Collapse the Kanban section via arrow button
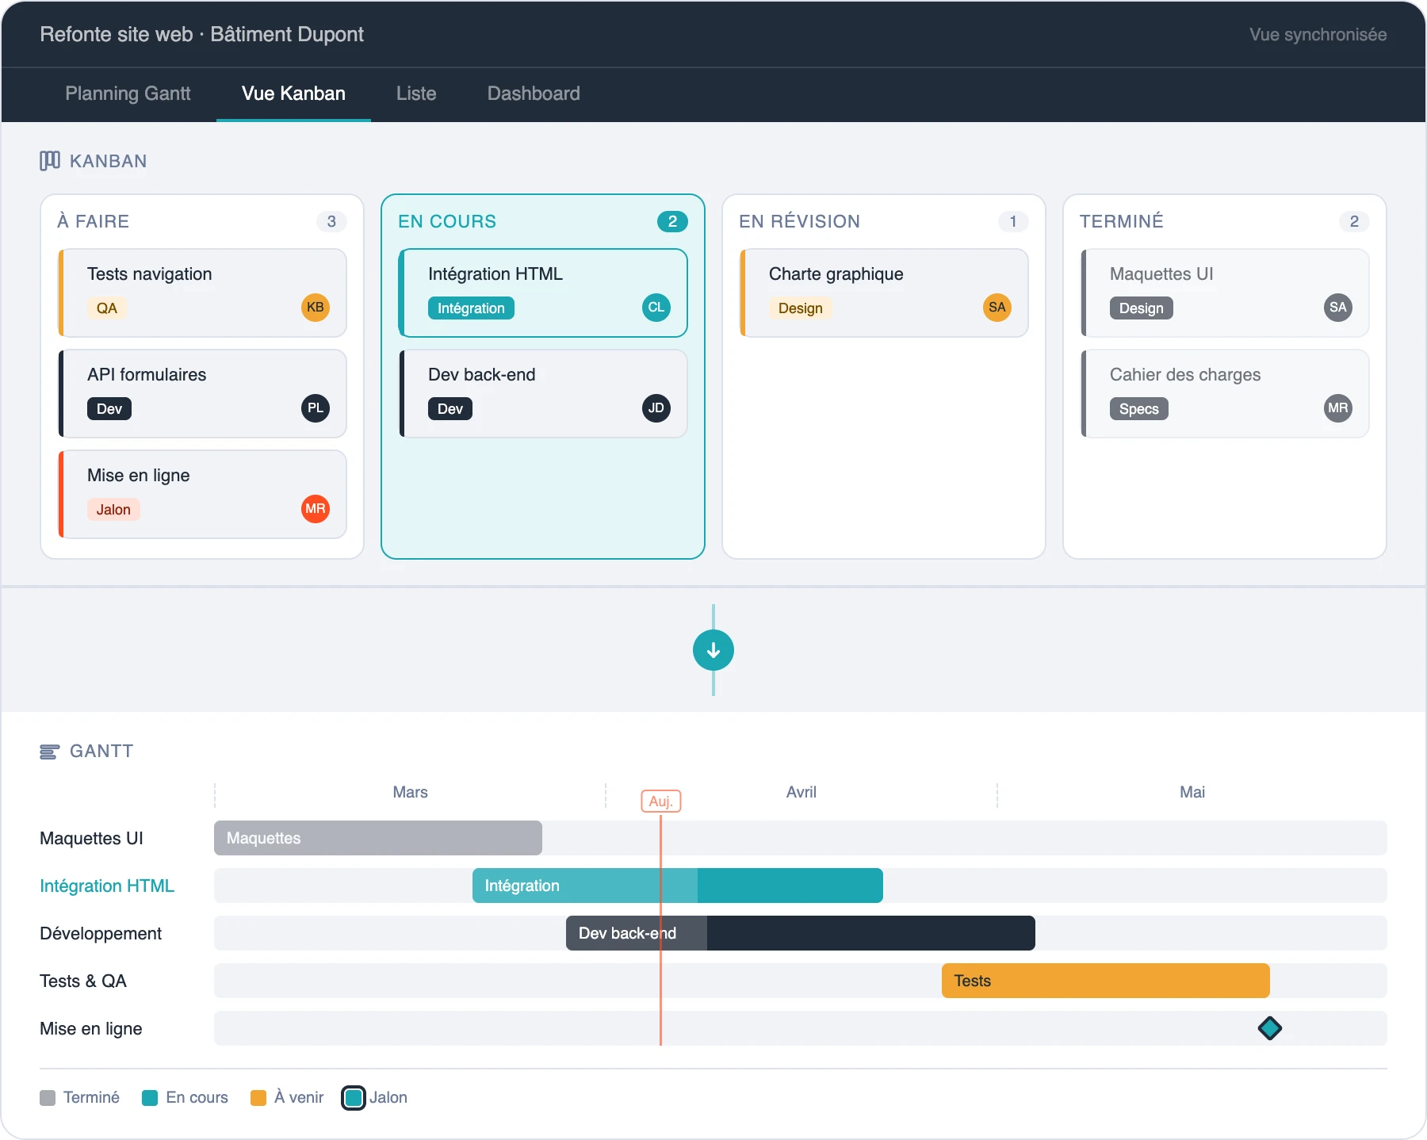This screenshot has height=1140, width=1427. tap(713, 650)
